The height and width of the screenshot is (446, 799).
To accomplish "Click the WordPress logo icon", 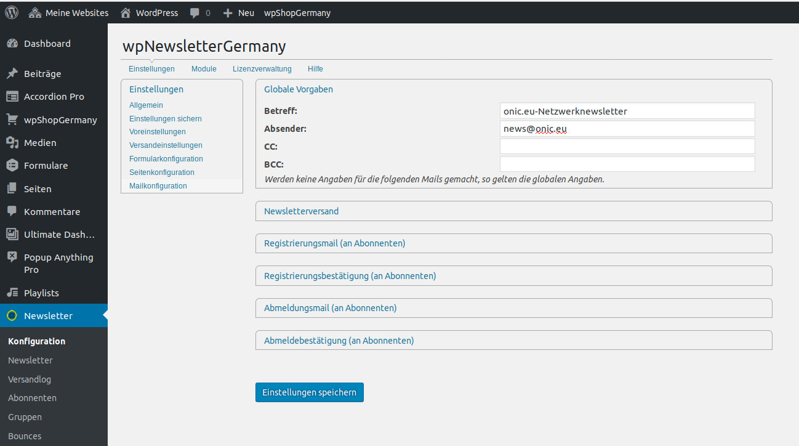I will pos(12,12).
